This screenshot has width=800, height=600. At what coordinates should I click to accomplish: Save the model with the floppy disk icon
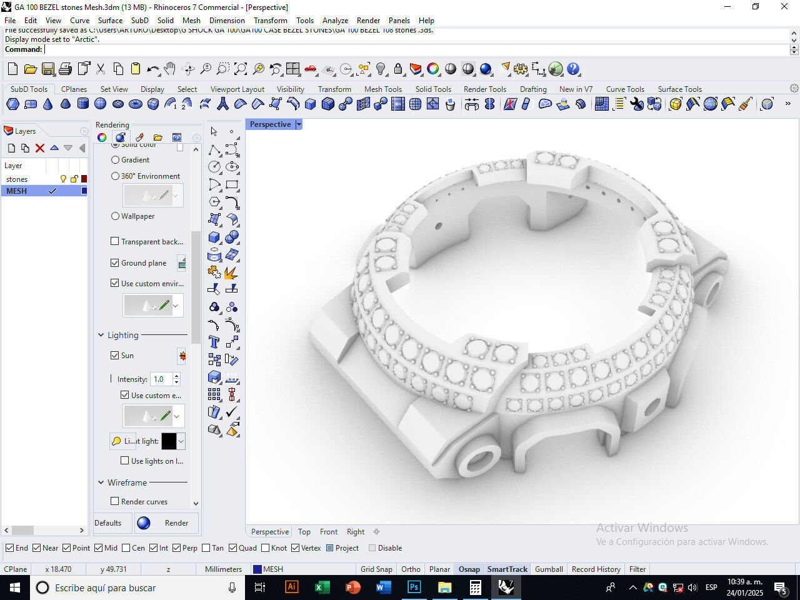(x=48, y=69)
